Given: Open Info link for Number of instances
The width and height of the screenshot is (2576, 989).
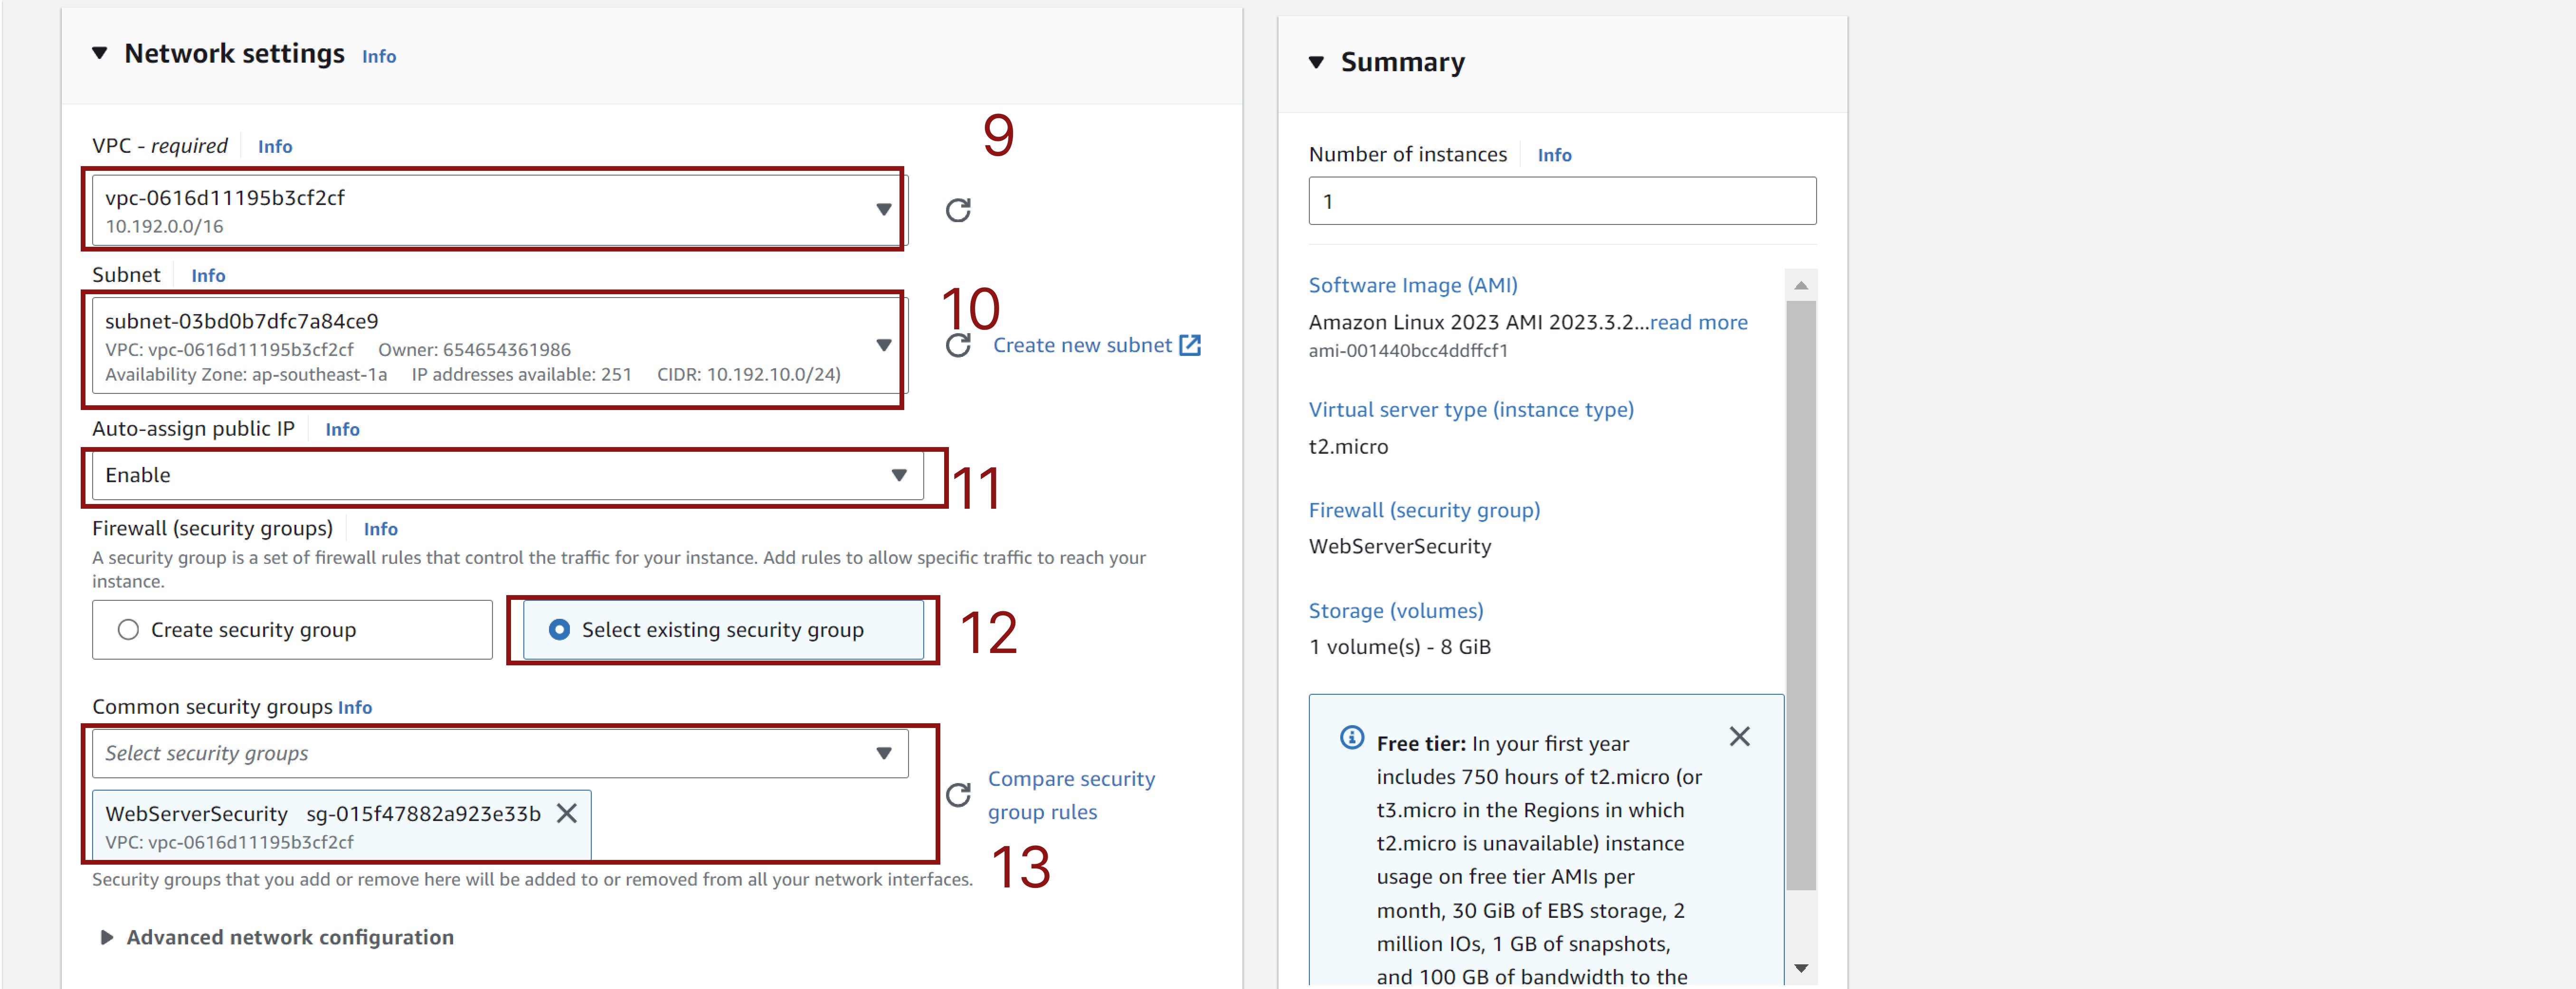Looking at the screenshot, I should coord(1554,156).
